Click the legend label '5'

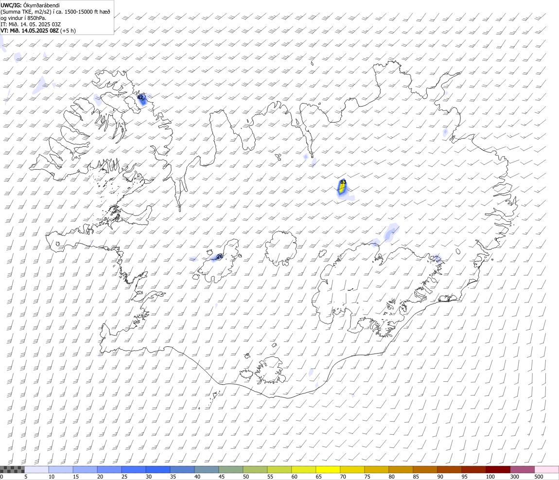point(26,477)
